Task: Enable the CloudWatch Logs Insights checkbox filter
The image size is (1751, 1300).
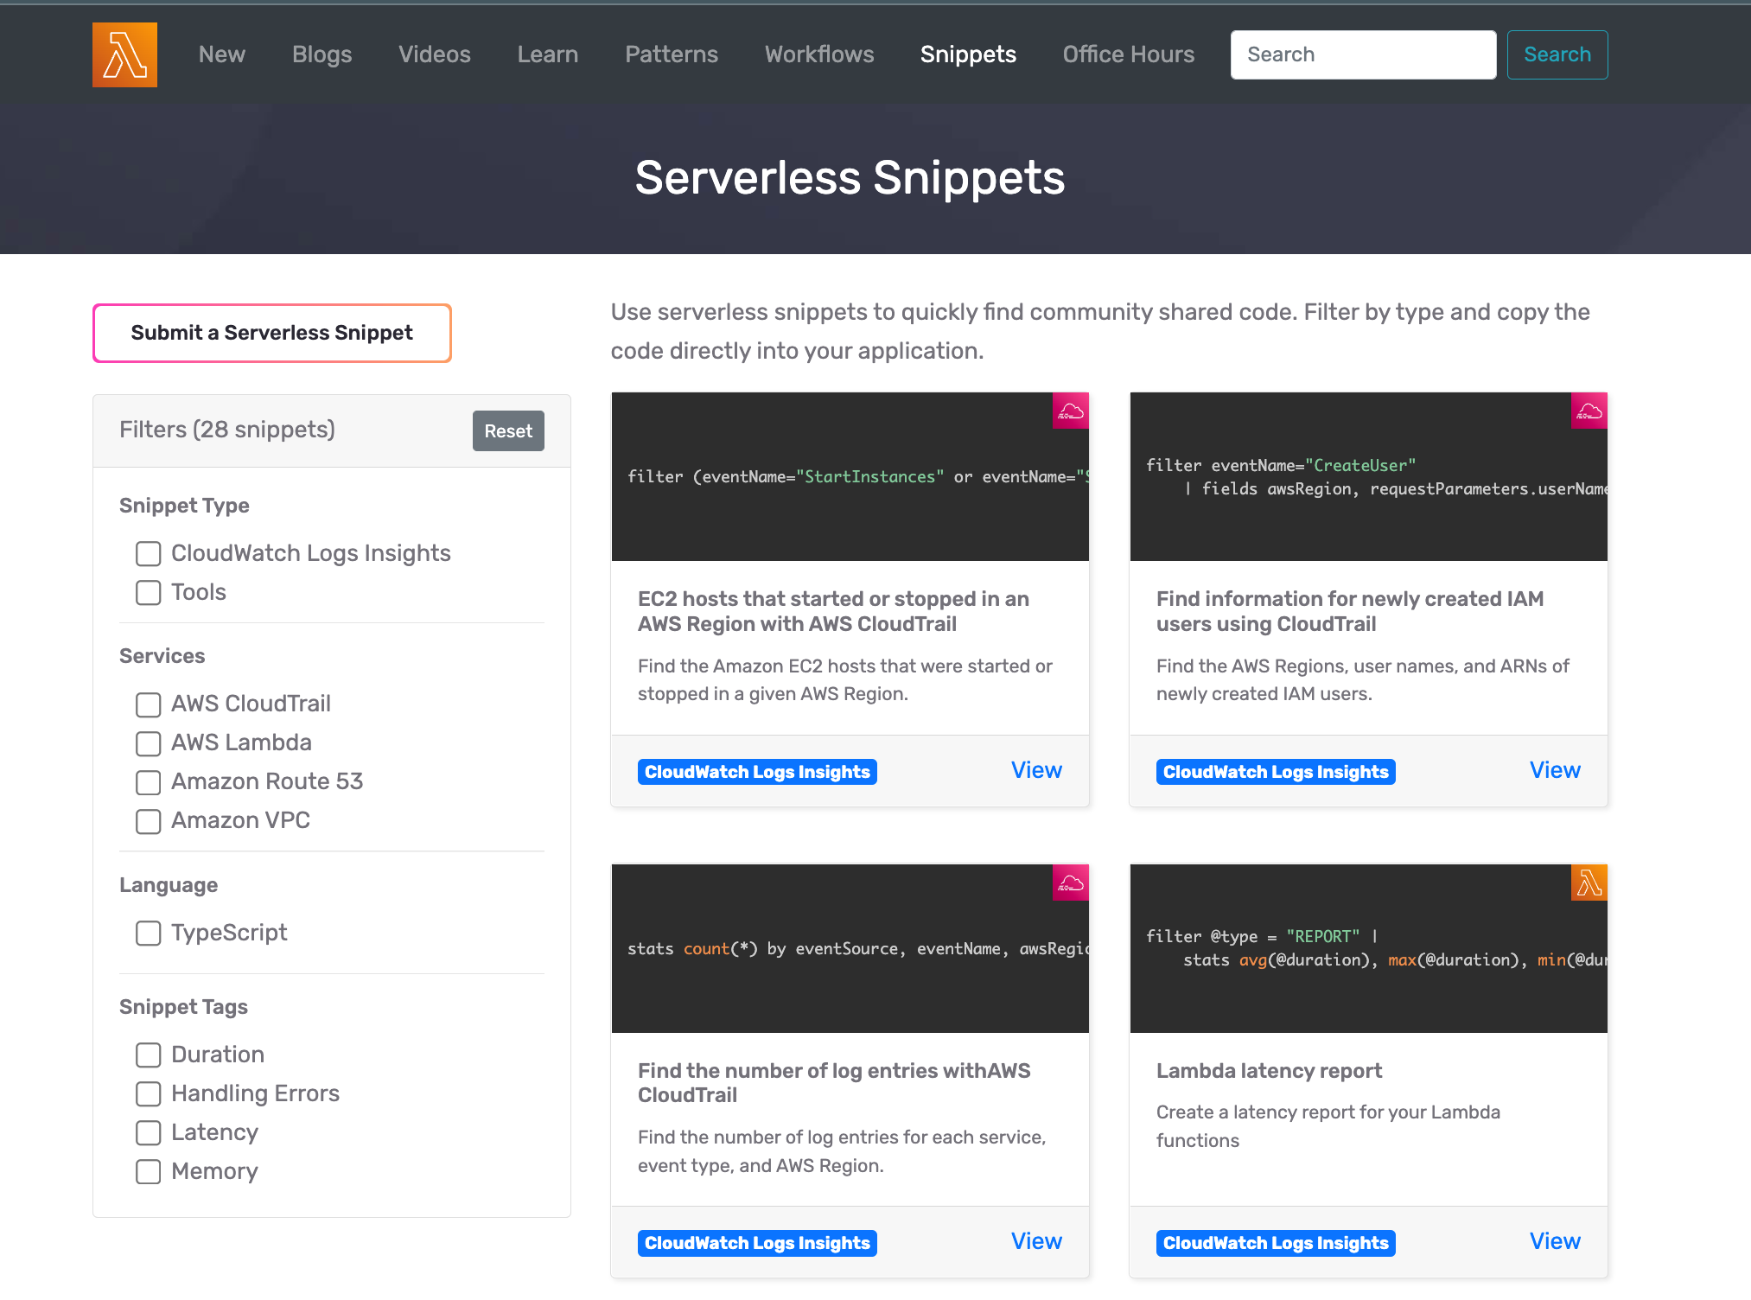Action: click(149, 554)
